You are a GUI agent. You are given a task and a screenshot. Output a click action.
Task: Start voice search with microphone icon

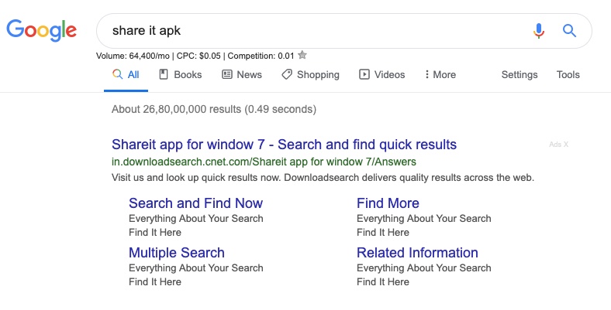(x=539, y=31)
